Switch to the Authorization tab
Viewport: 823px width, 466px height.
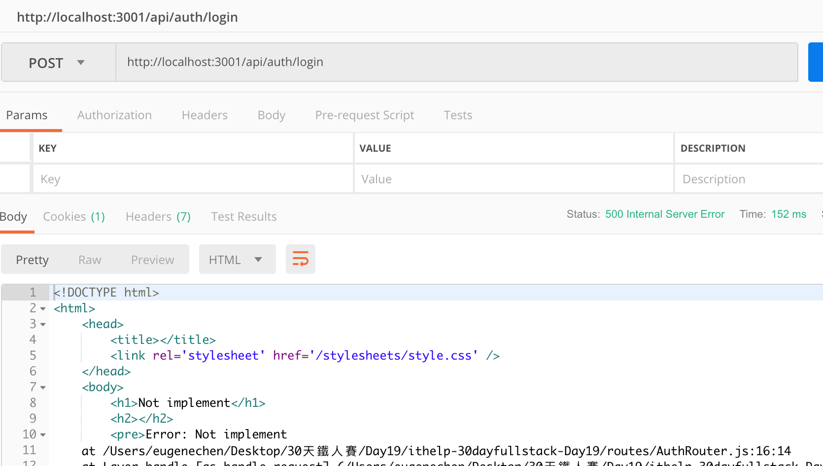(114, 115)
